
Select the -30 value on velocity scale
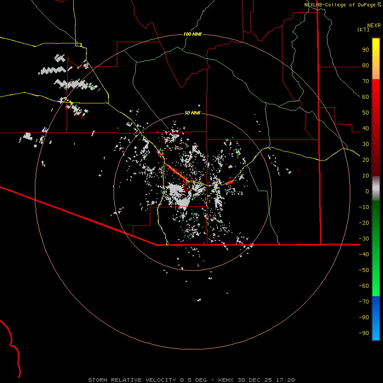[x=364, y=239]
